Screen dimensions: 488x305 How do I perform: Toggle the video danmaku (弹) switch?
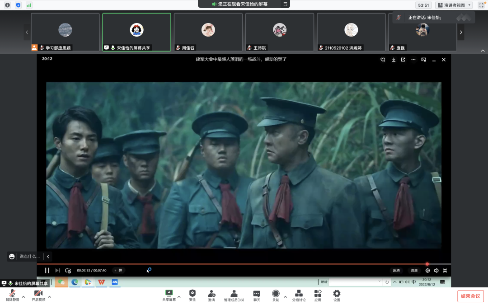pyautogui.click(x=118, y=270)
